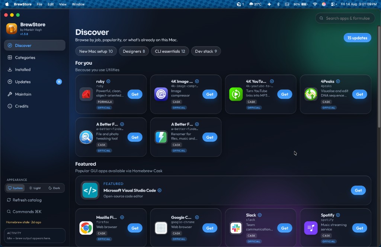
Task: Open A Better Finder Rename lightning icon
Action: 161,137
